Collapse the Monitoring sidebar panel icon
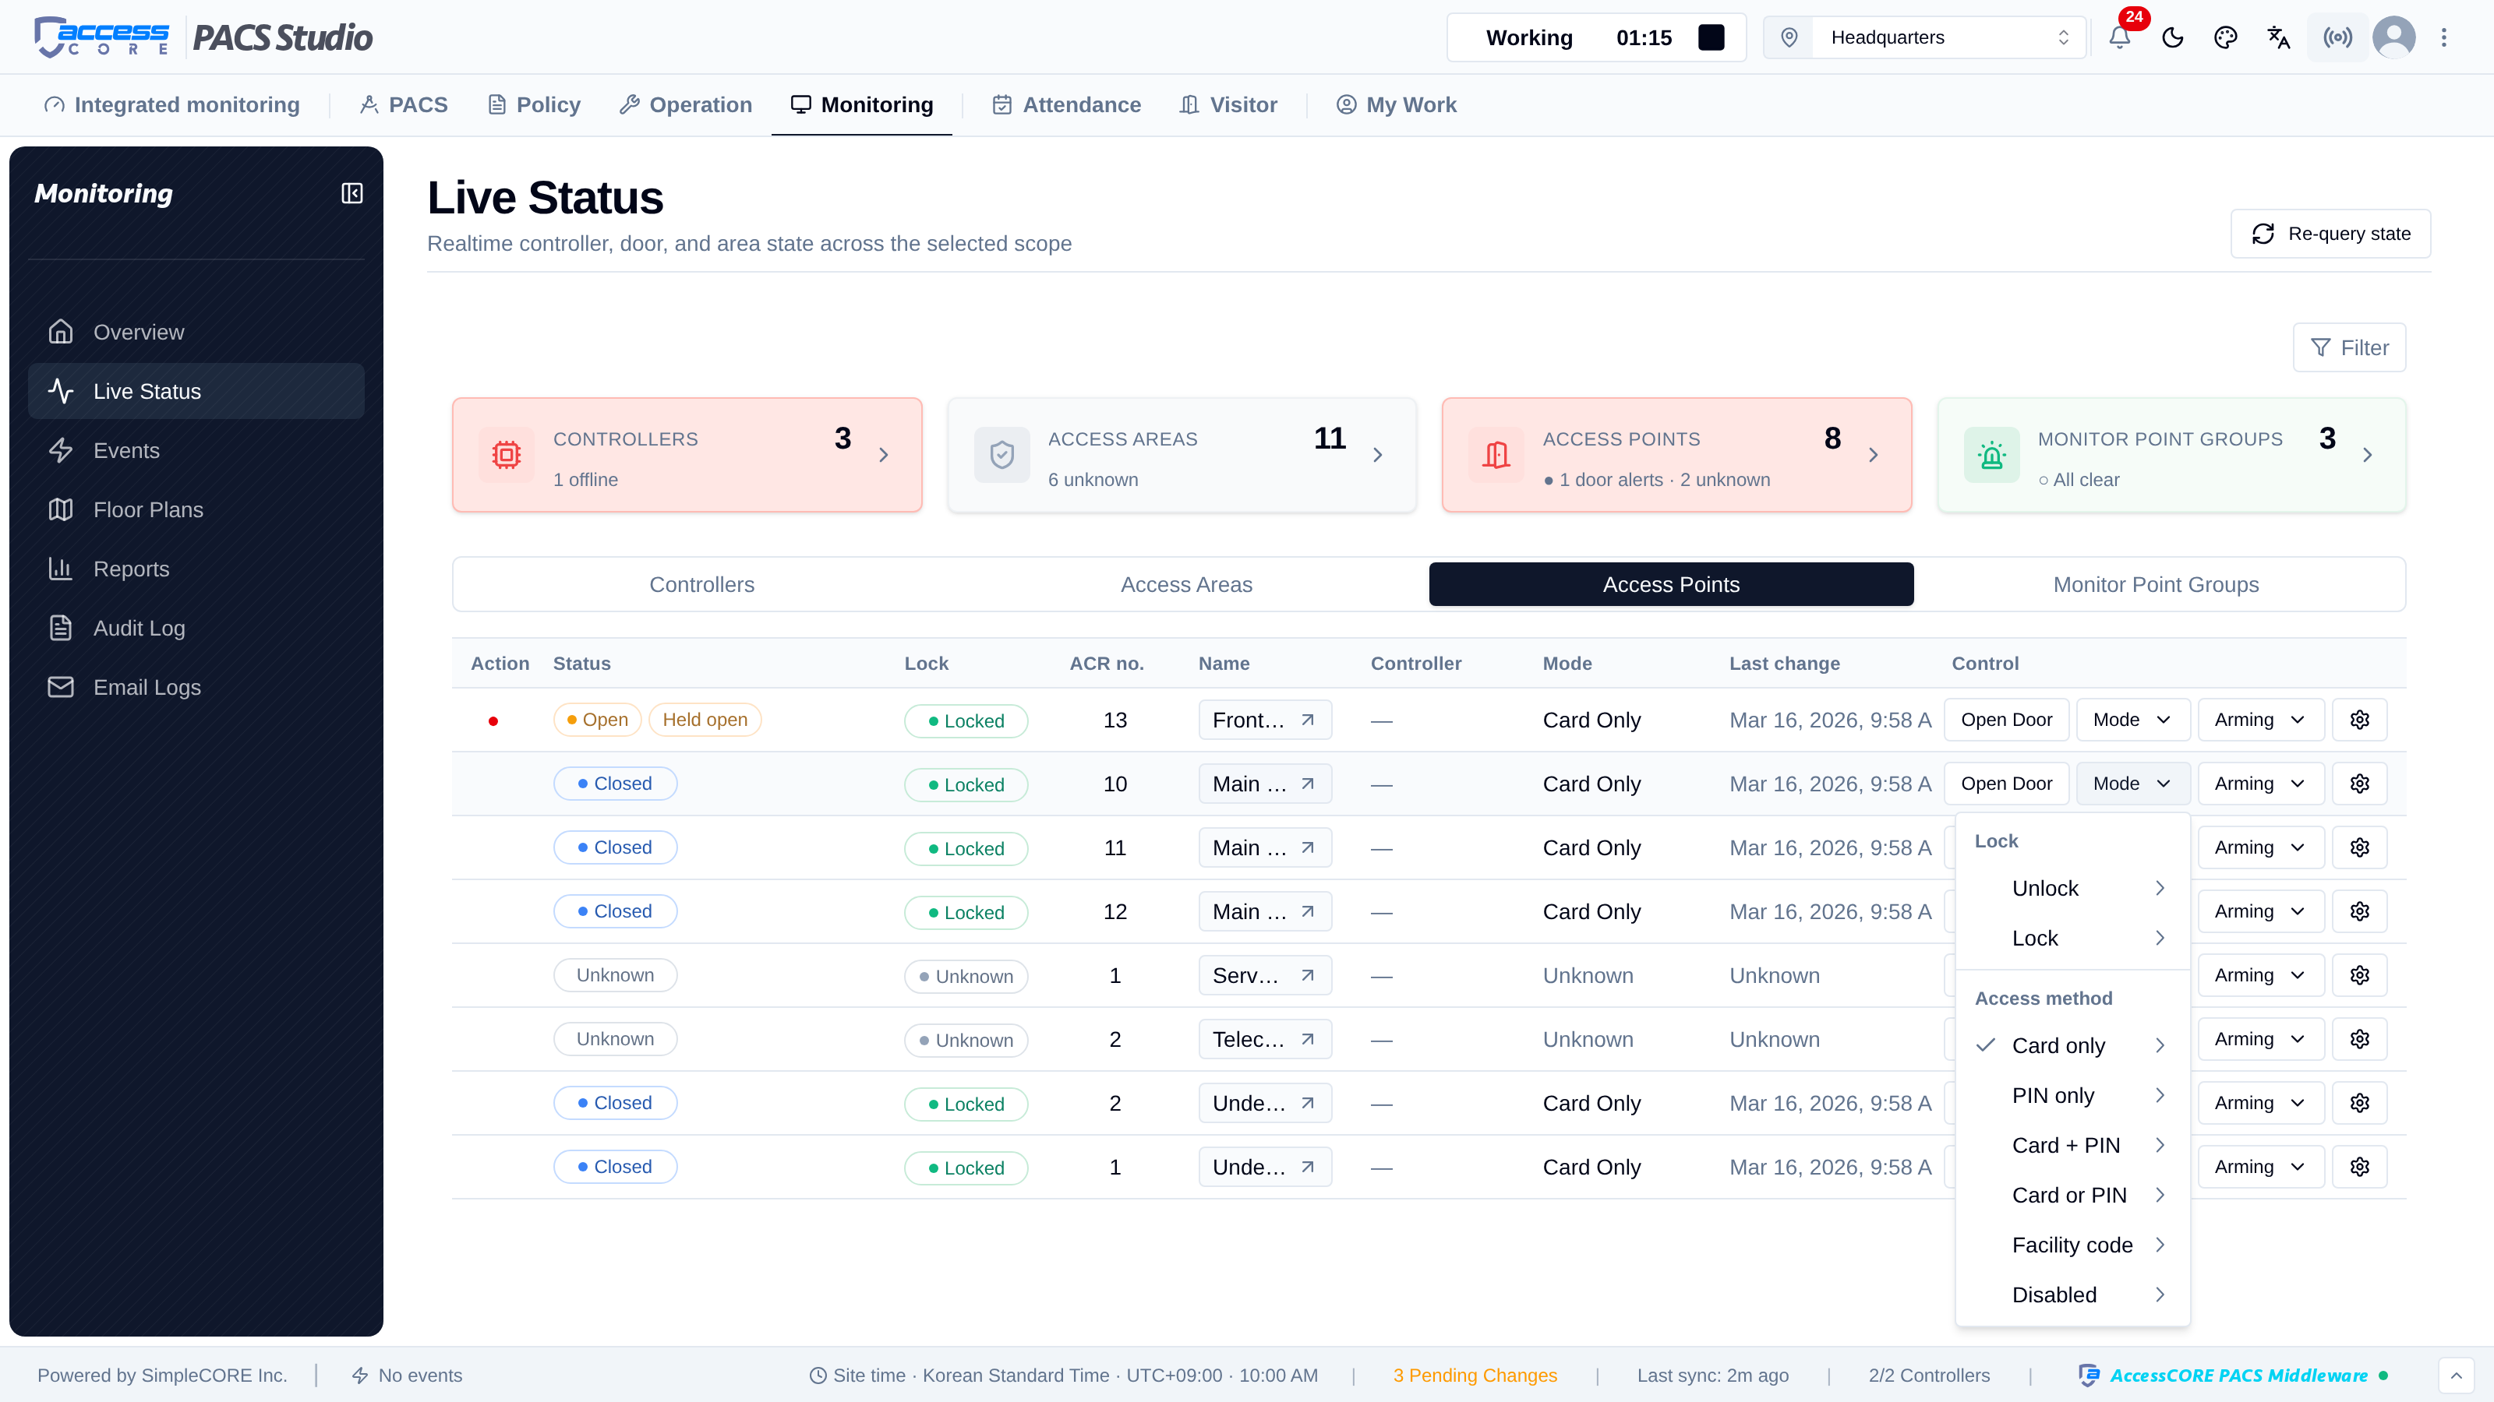This screenshot has width=2494, height=1402. pyautogui.click(x=351, y=193)
